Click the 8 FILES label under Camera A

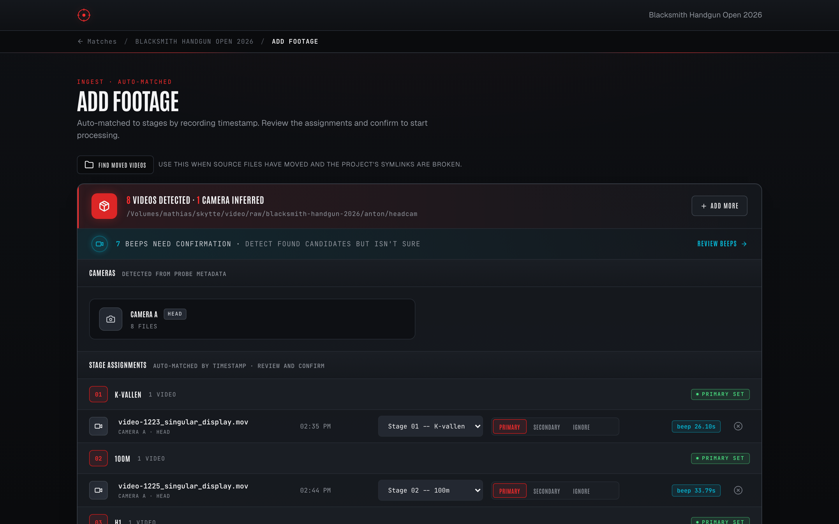point(144,326)
